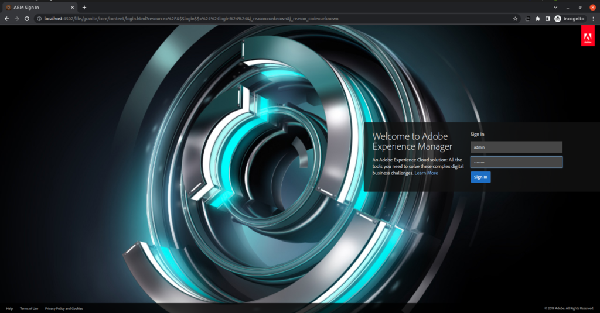Image resolution: width=600 pixels, height=313 pixels.
Task: Reload the AEM Sign In page
Action: point(27,19)
